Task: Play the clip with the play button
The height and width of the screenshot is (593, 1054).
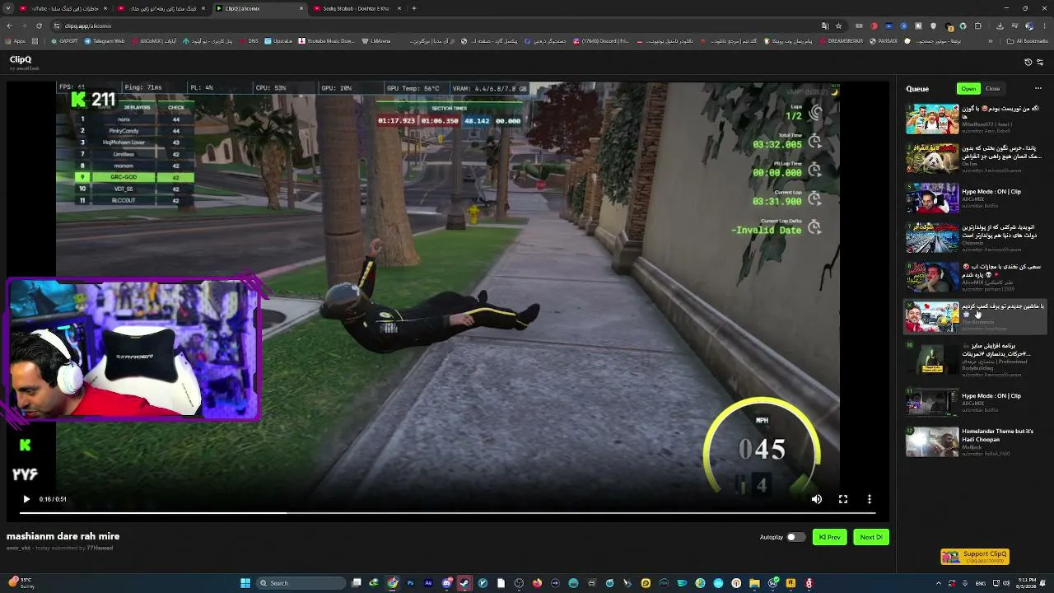Action: [26, 499]
